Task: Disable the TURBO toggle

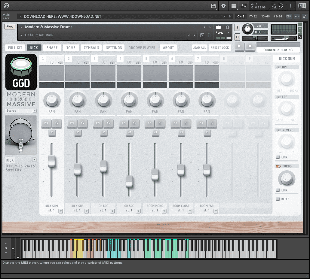Action: [278, 166]
